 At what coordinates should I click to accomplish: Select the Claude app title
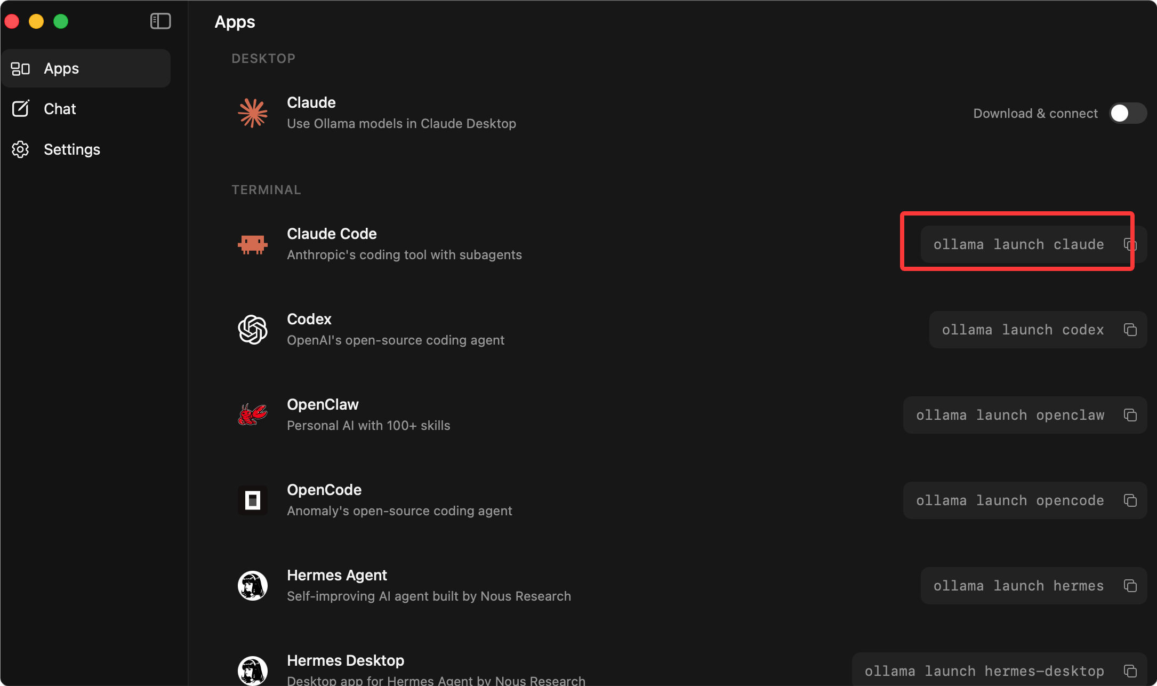pyautogui.click(x=311, y=102)
